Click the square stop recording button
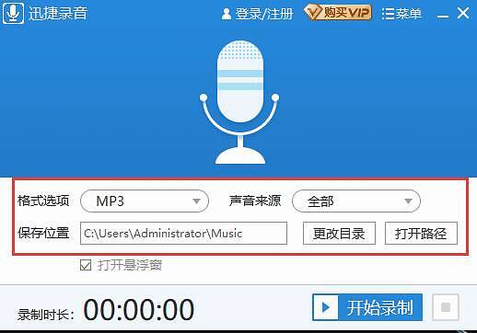 click(446, 307)
